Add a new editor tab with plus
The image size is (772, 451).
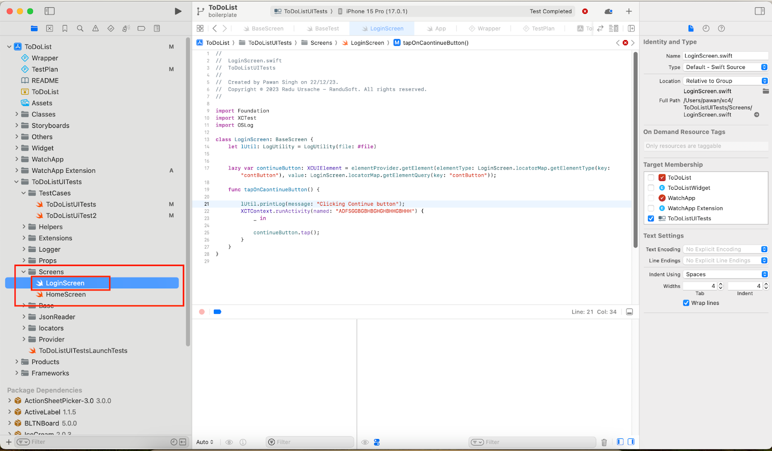click(629, 11)
